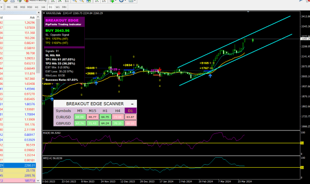Open the periods clock icon
The height and width of the screenshot is (184, 310).
tap(121, 1)
